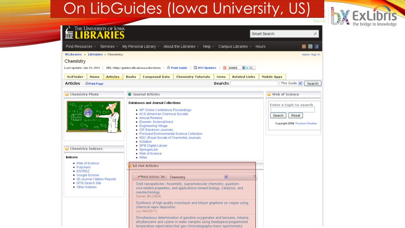Open AIP Online Conference Proceedings link

[x=165, y=110]
